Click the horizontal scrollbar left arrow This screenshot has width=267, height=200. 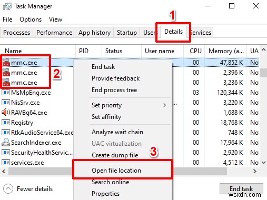tap(4, 171)
